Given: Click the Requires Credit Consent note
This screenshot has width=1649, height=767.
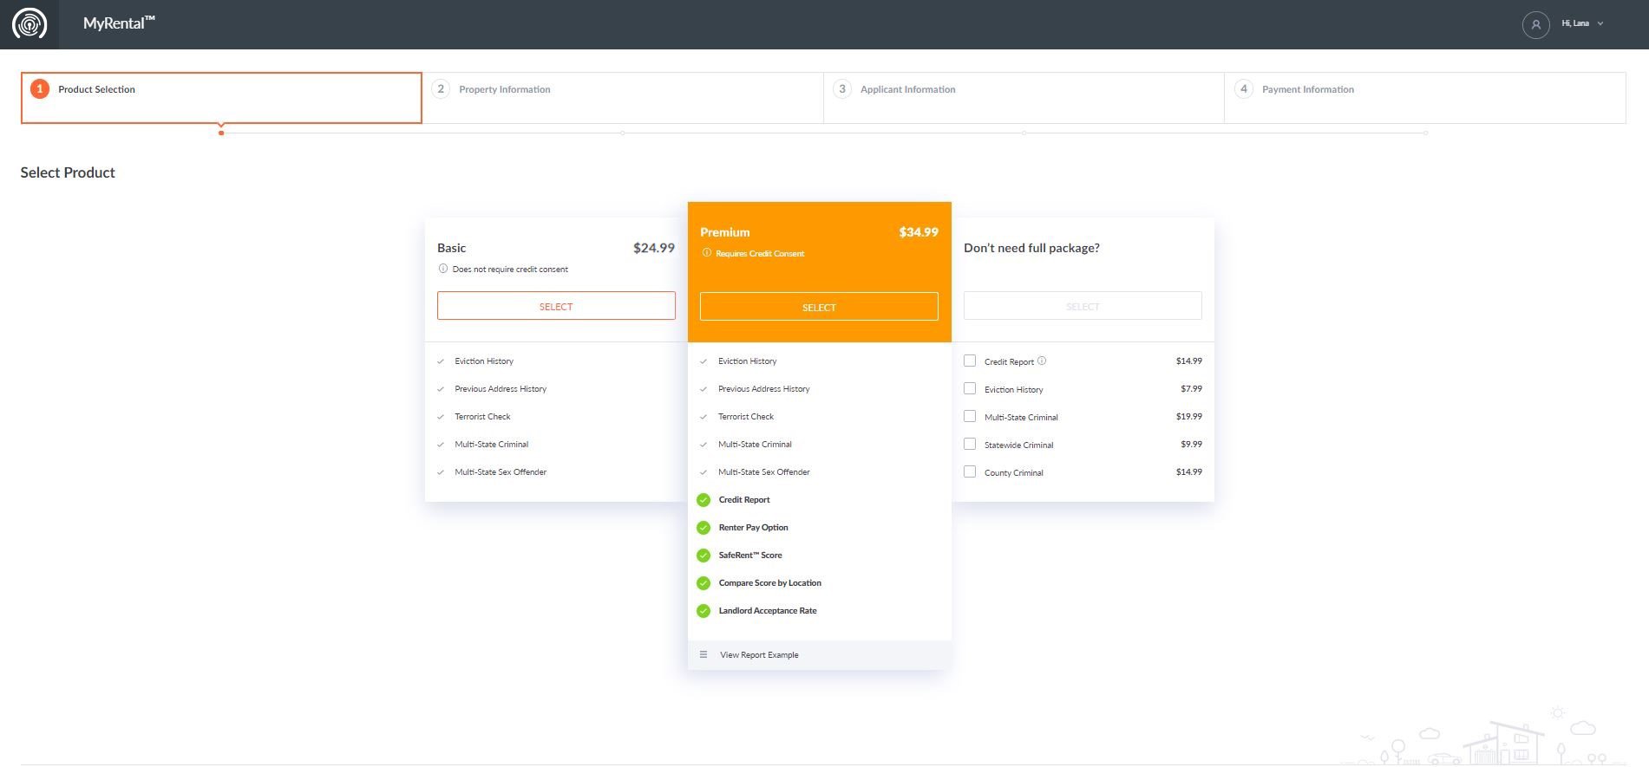Looking at the screenshot, I should (x=760, y=254).
